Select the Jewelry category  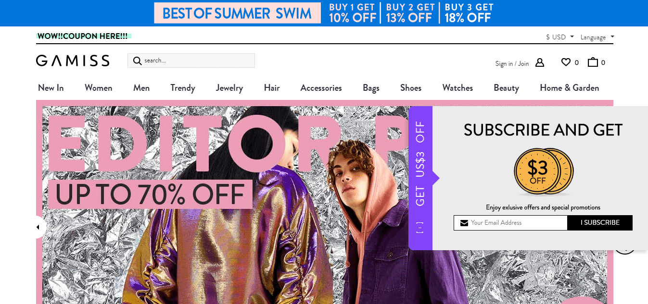pyautogui.click(x=229, y=88)
